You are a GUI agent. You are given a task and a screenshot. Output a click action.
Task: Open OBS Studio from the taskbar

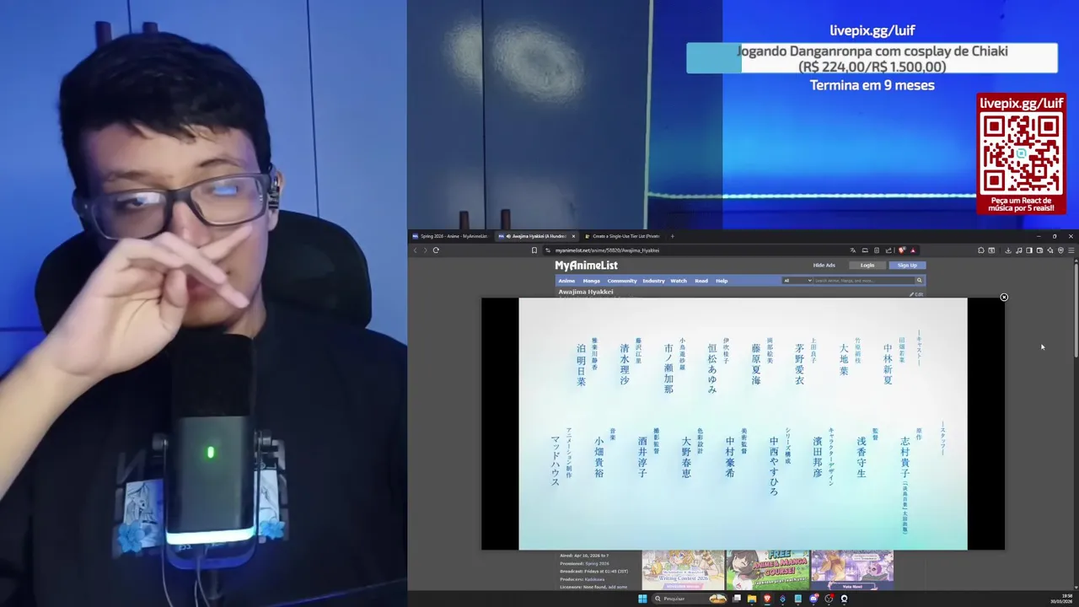point(829,599)
